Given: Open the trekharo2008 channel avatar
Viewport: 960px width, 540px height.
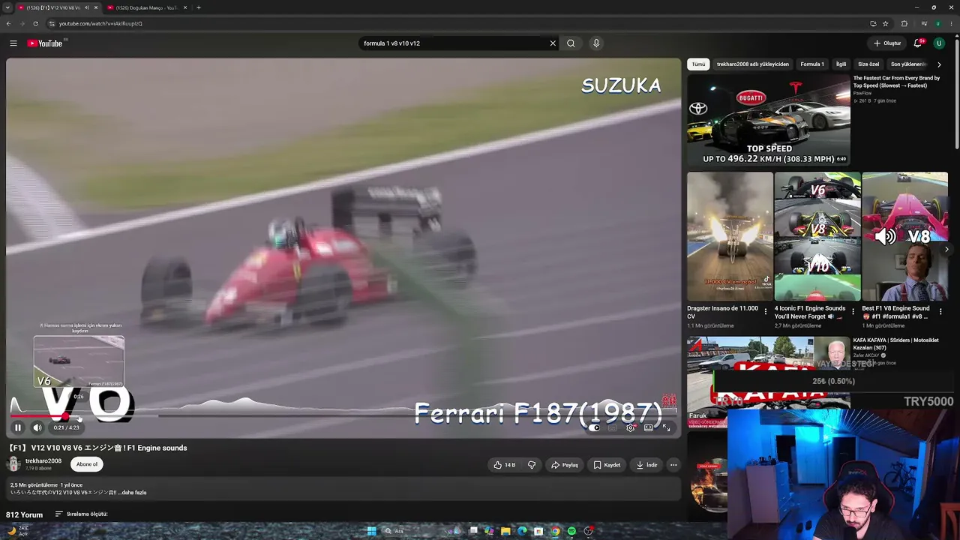Looking at the screenshot, I should (14, 464).
